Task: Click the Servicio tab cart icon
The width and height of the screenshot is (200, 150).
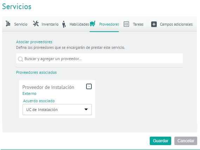Action: [x=8, y=24]
